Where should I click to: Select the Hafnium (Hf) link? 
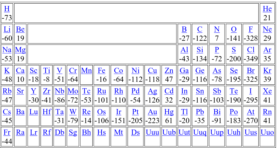coord(47,112)
